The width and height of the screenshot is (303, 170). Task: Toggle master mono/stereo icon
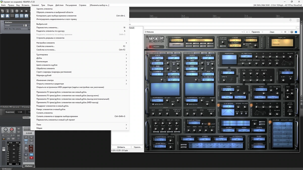(x=13, y=139)
